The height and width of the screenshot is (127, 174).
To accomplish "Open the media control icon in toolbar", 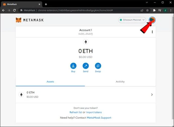I will [x=160, y=10].
